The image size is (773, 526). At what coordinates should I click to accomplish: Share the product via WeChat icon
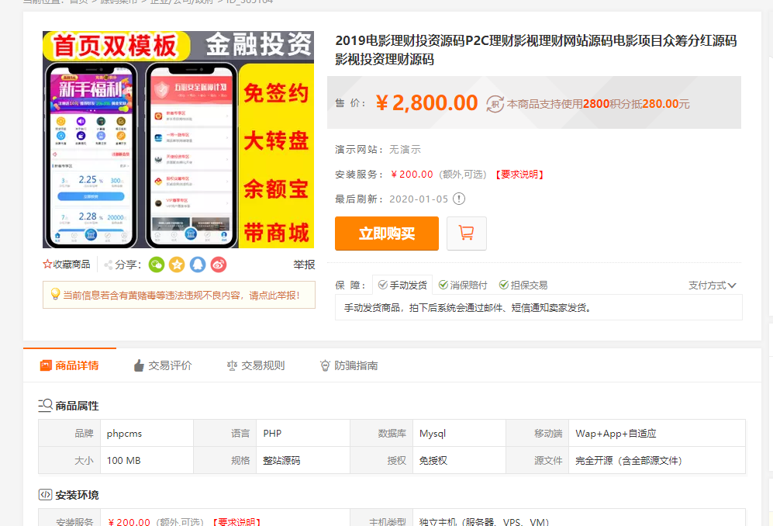pos(157,265)
